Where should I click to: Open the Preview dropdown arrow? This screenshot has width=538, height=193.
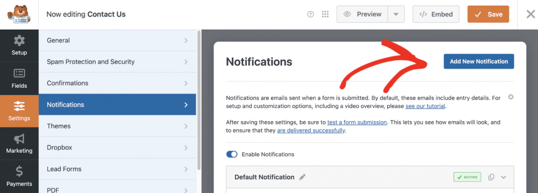point(396,14)
